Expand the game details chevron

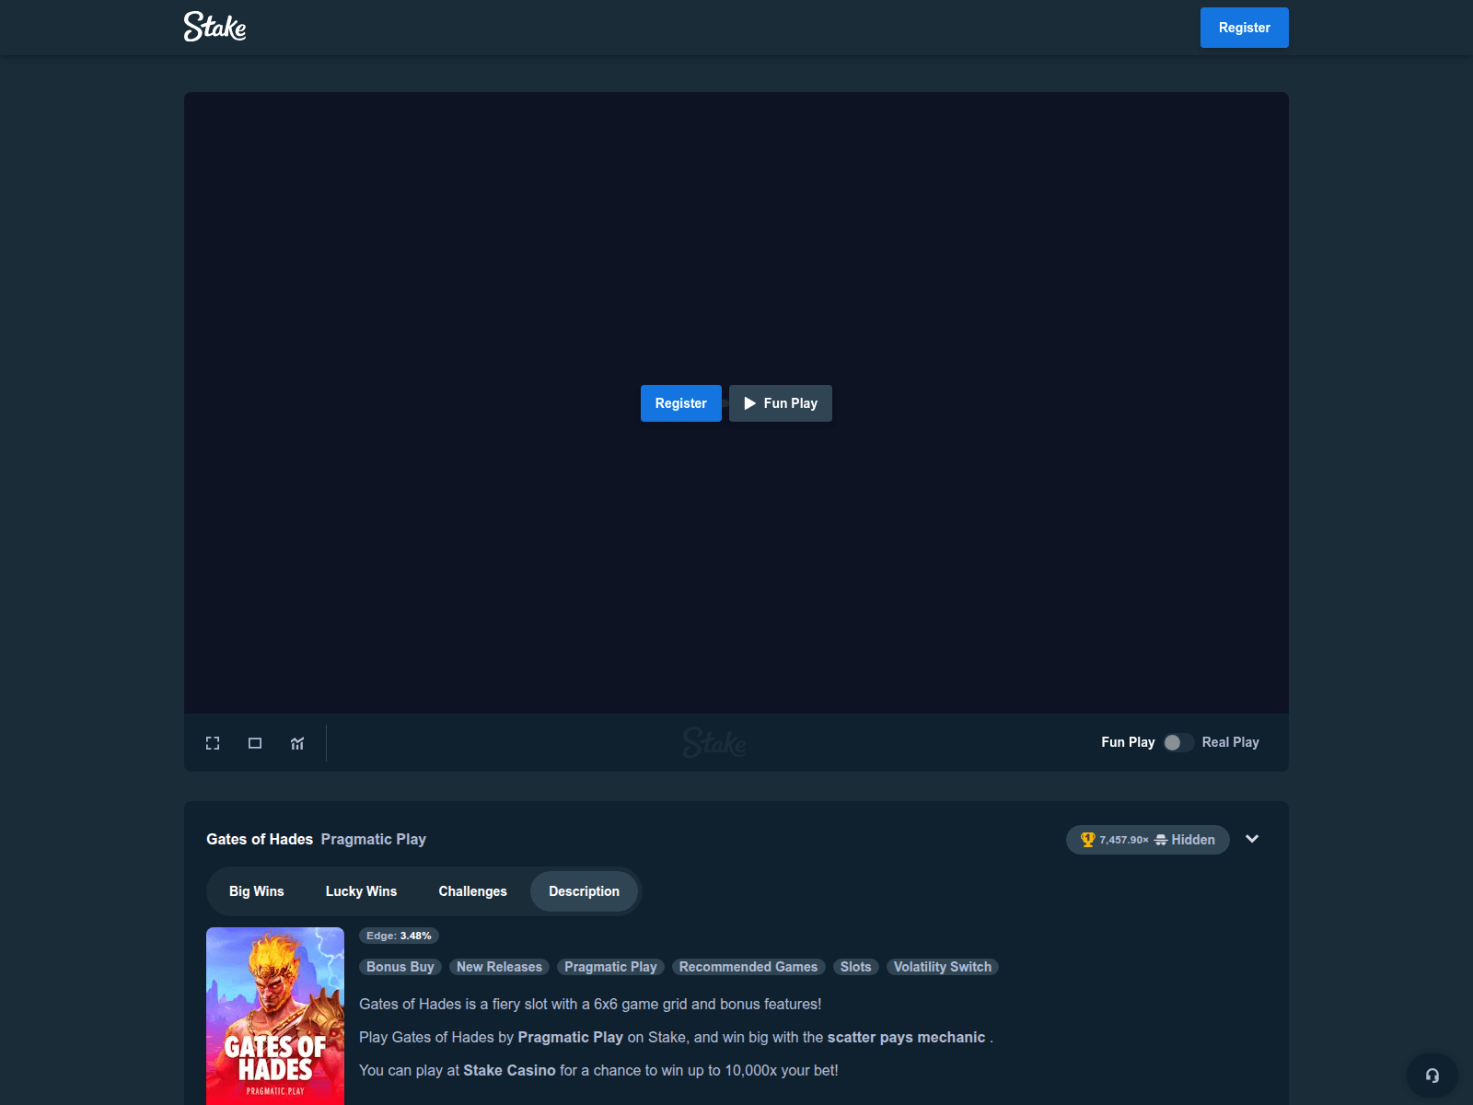1252,839
